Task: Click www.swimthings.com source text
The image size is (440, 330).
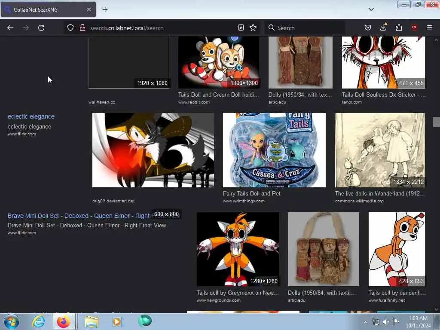Action: [244, 201]
